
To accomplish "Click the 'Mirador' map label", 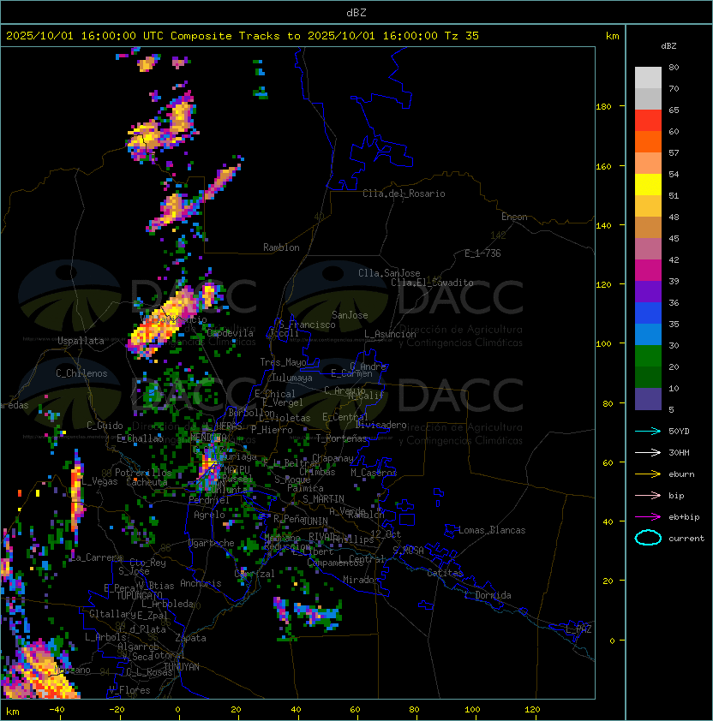I will tap(362, 580).
